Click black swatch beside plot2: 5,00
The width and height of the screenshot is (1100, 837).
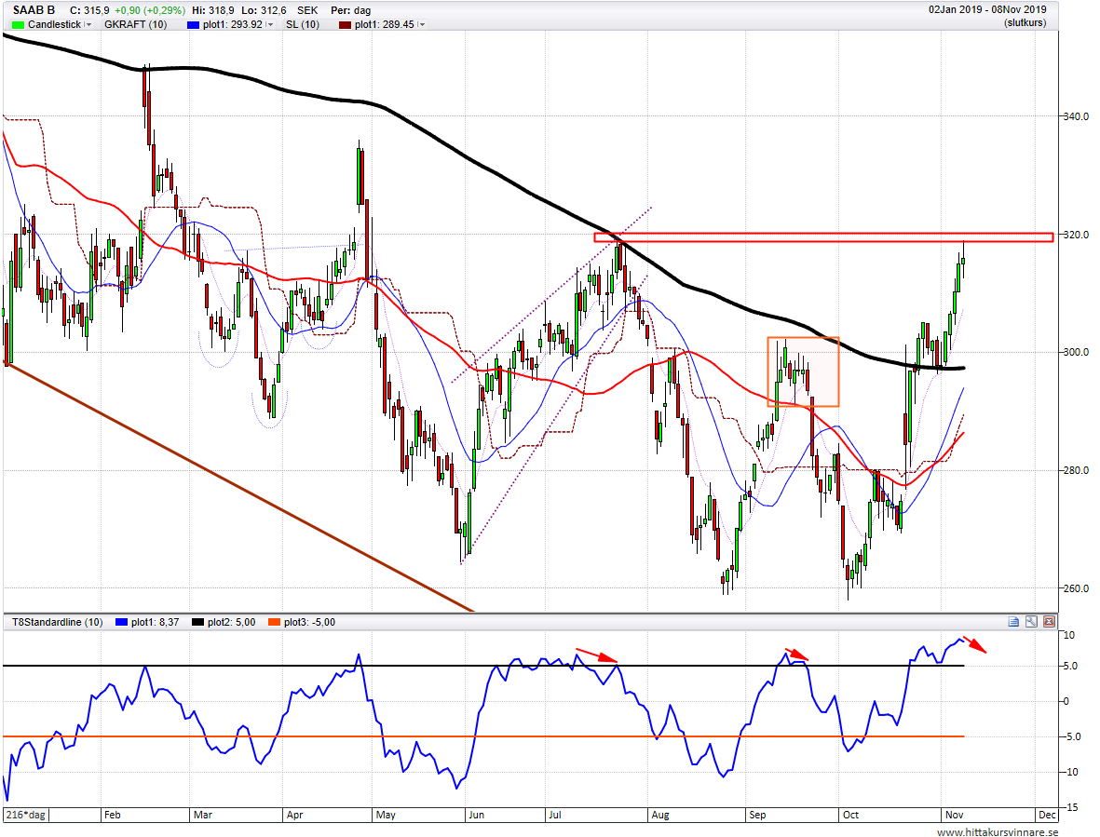[x=198, y=622]
